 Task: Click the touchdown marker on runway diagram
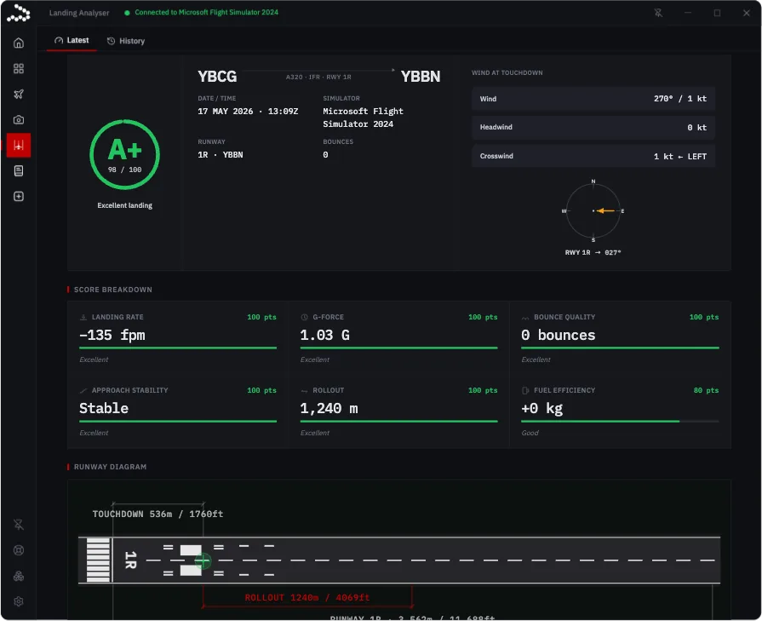click(x=203, y=561)
